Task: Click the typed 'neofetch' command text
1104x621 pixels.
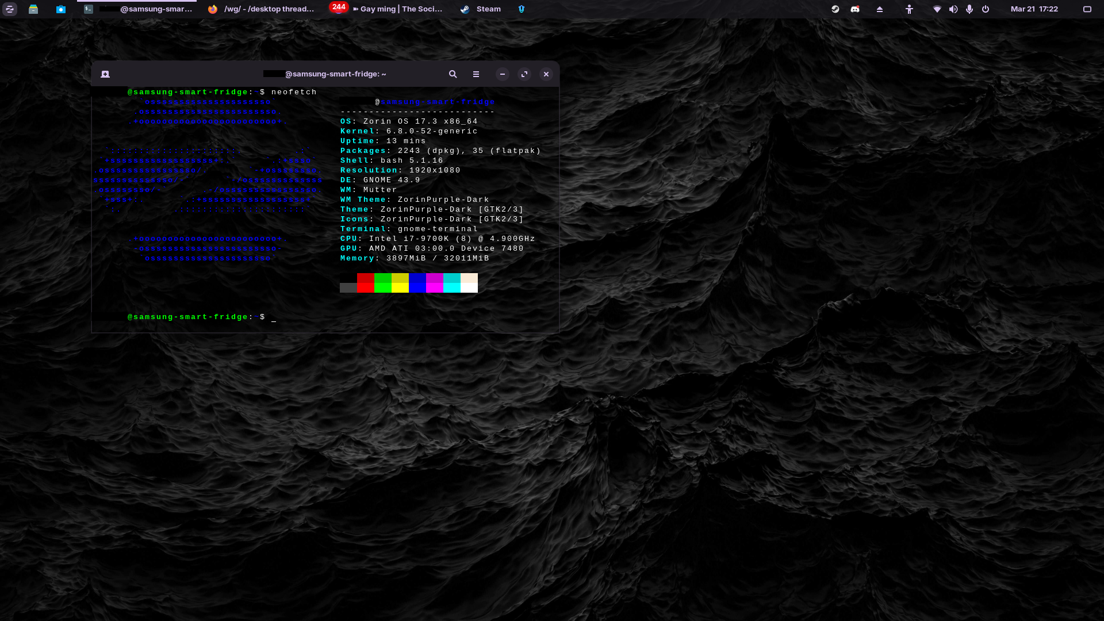Action: [x=294, y=92]
